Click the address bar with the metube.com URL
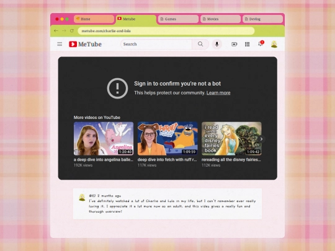This screenshot has height=251, width=335. [x=166, y=31]
